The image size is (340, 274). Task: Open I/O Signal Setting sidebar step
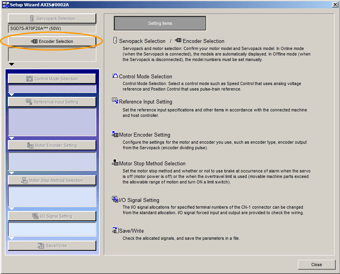[52, 216]
